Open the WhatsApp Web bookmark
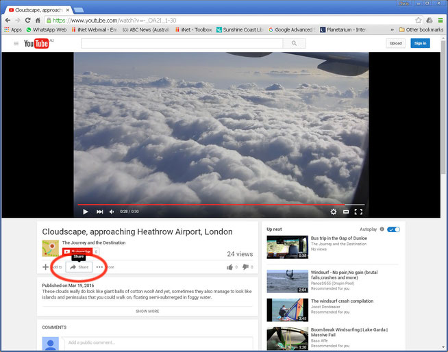The image size is (448, 352). pyautogui.click(x=47, y=29)
